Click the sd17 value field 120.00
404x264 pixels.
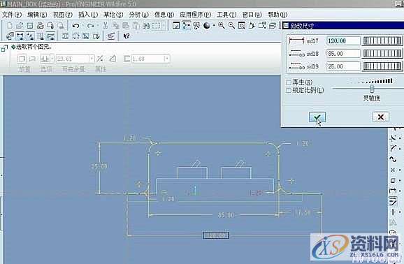[x=343, y=41]
